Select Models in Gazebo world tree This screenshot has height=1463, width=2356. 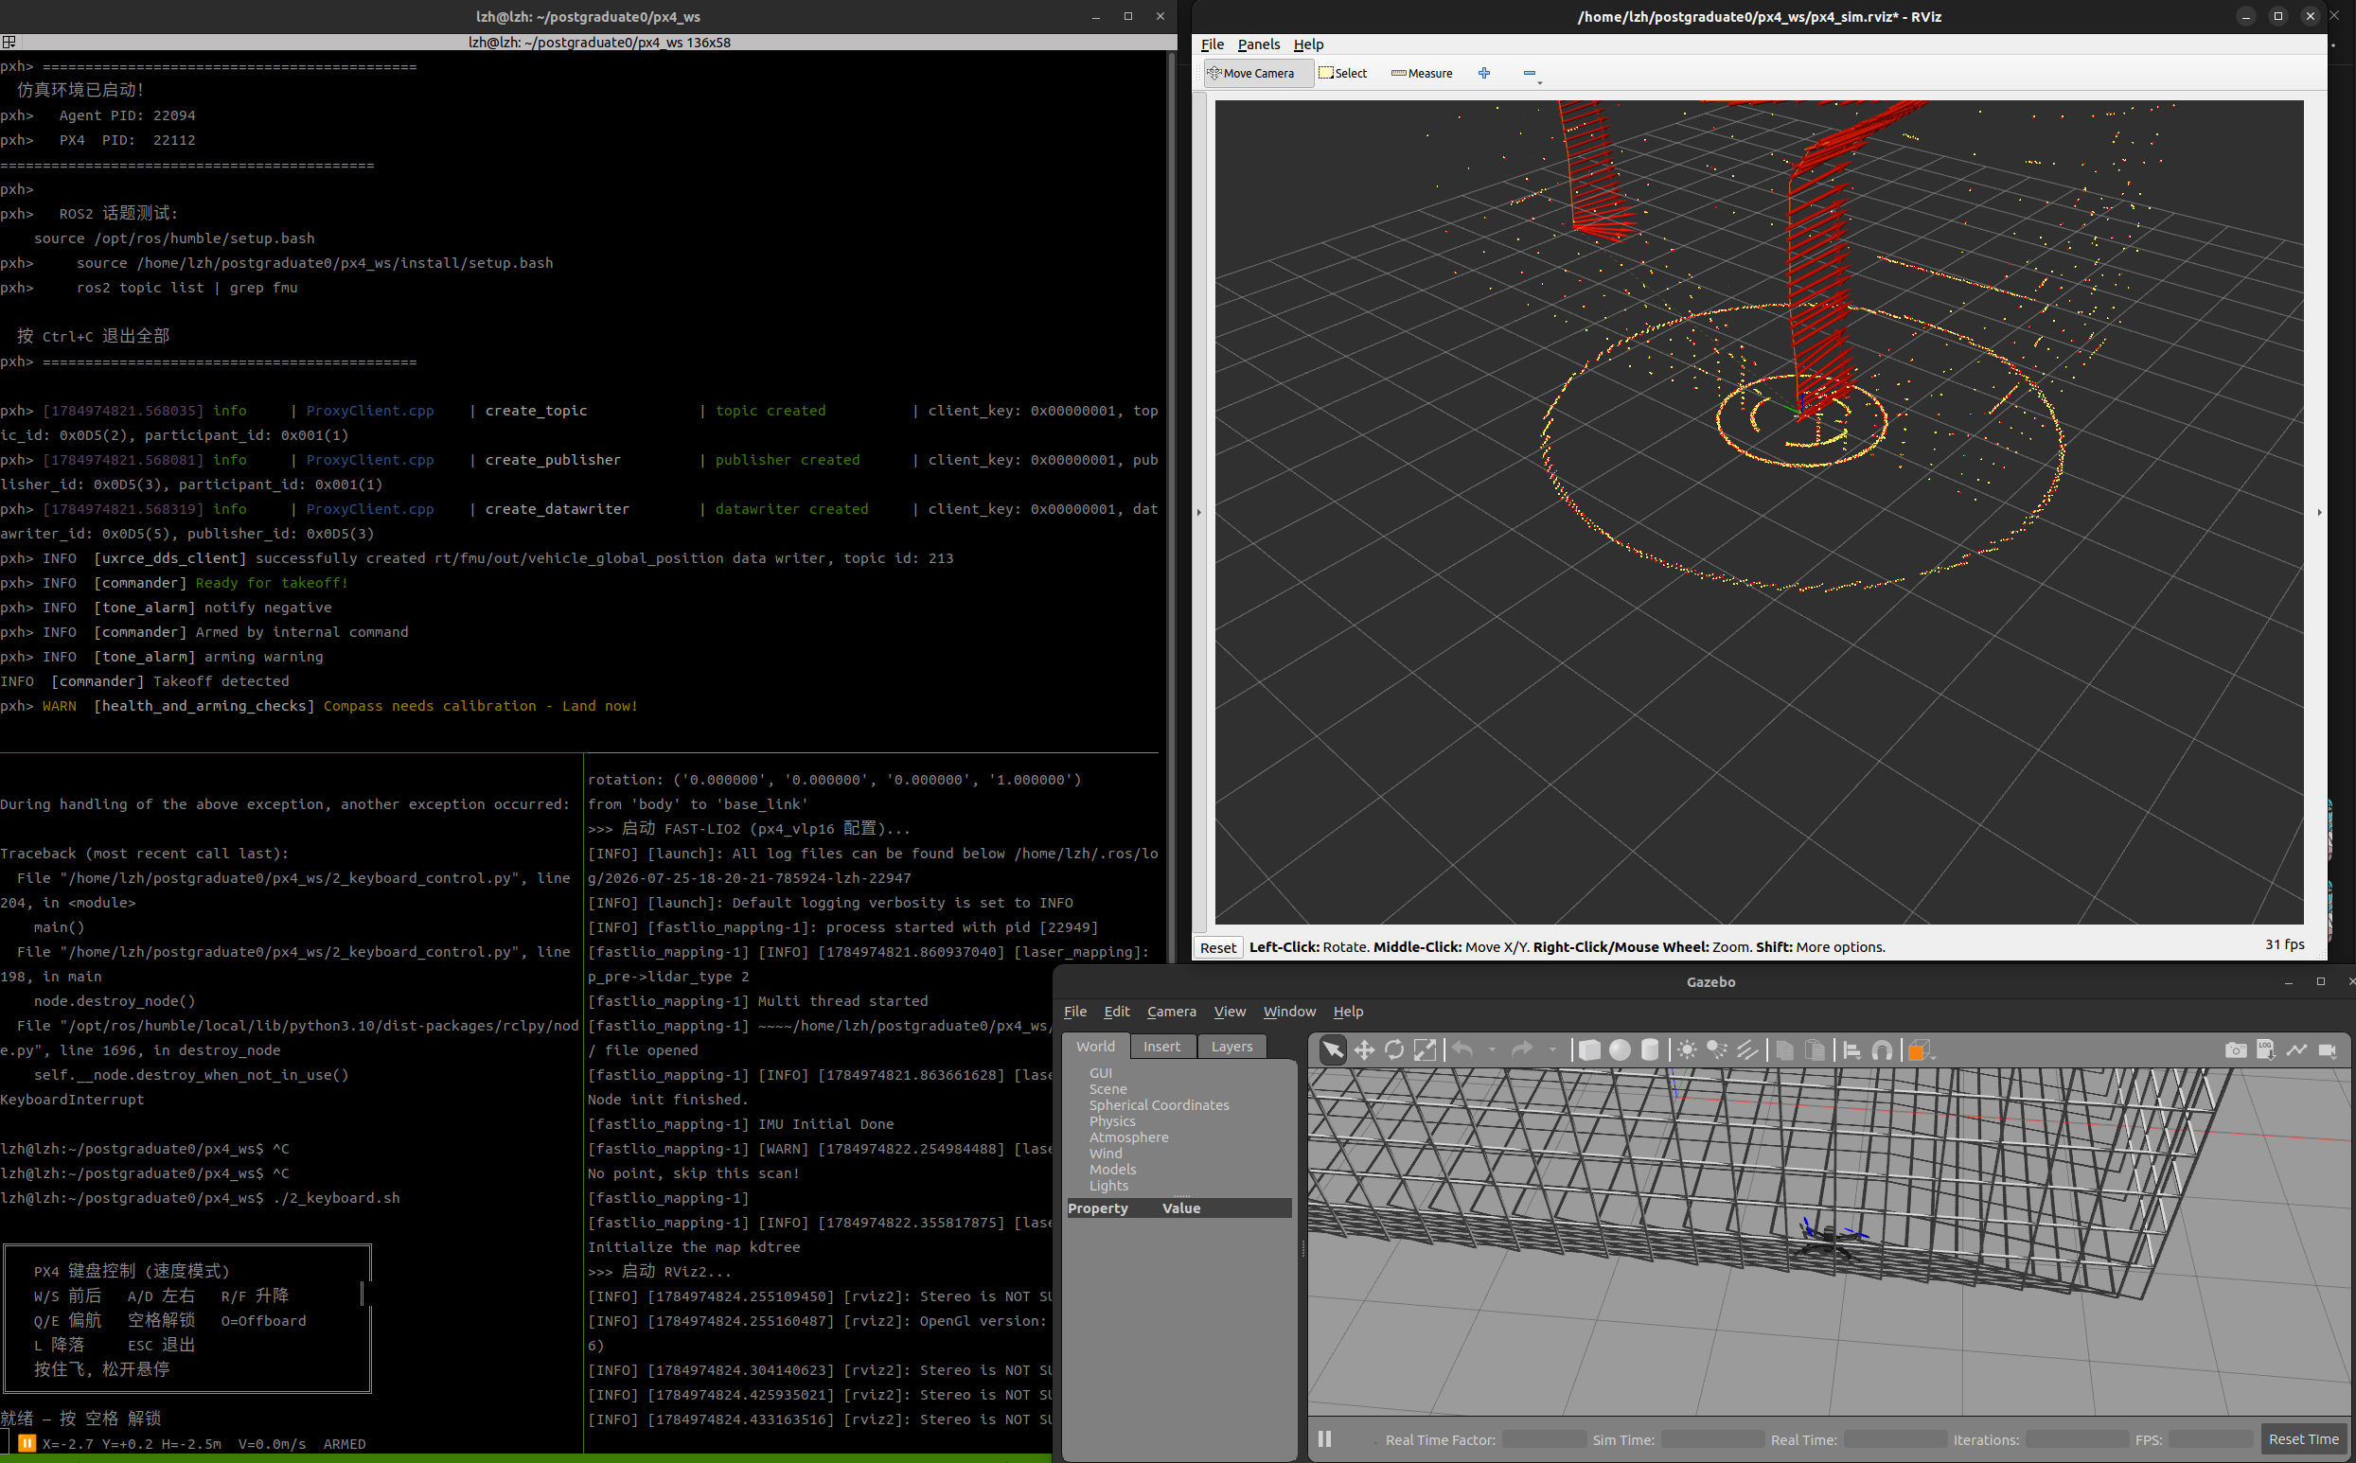click(1113, 1170)
